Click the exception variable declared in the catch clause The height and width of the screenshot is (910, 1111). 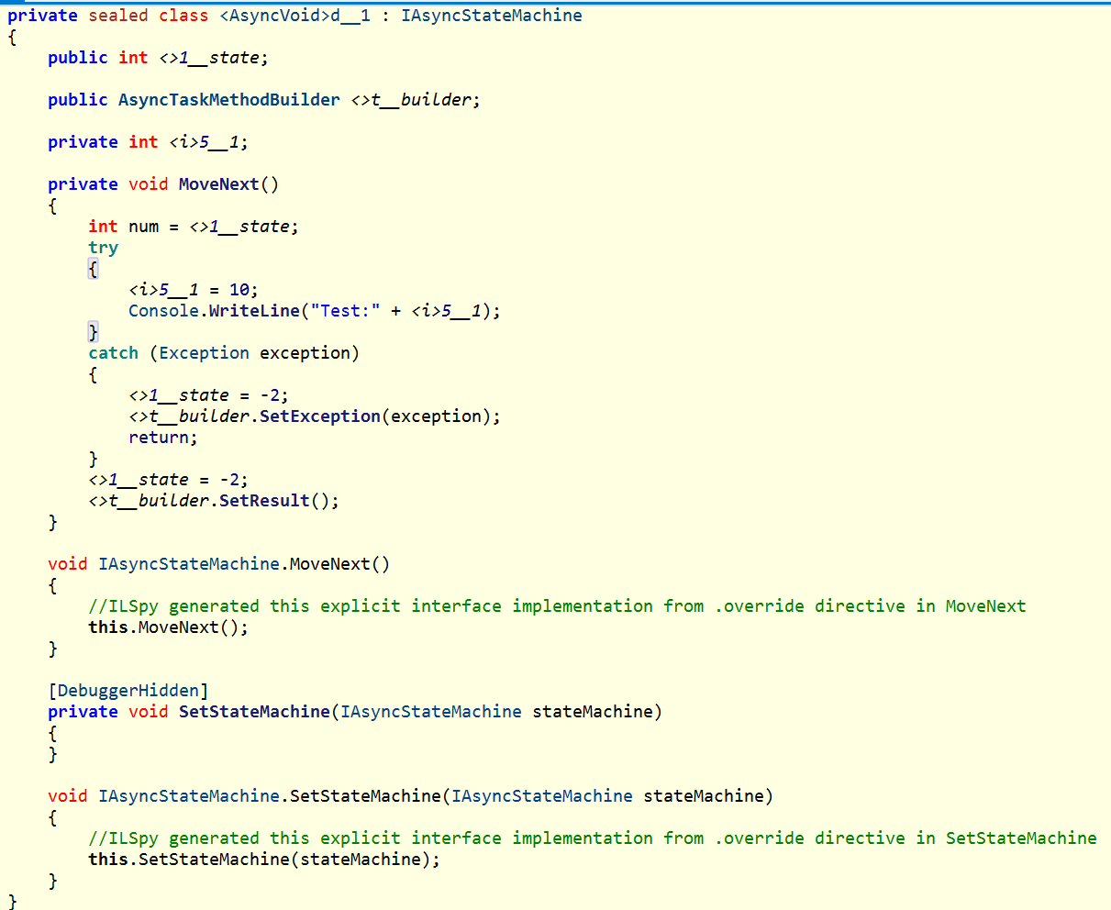click(x=305, y=353)
